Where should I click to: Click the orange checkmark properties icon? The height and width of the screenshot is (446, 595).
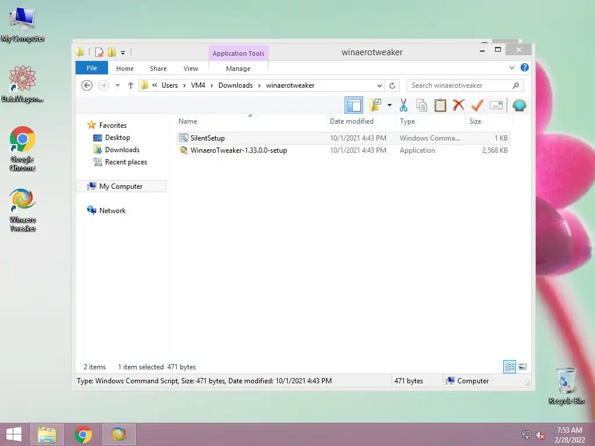pyautogui.click(x=477, y=105)
